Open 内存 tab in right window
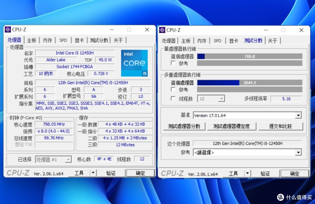 (202, 41)
